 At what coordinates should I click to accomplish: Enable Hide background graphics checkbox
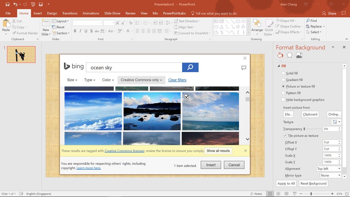283,100
